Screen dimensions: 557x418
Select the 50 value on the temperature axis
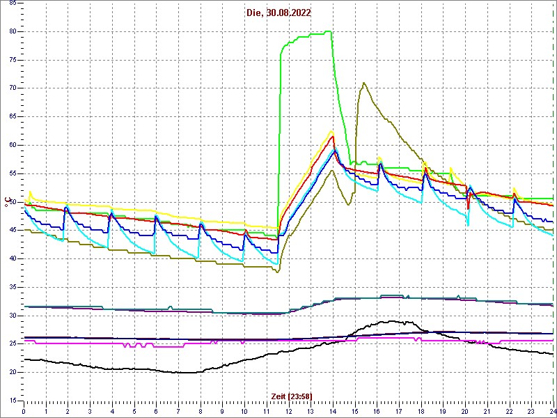[x=12, y=202]
